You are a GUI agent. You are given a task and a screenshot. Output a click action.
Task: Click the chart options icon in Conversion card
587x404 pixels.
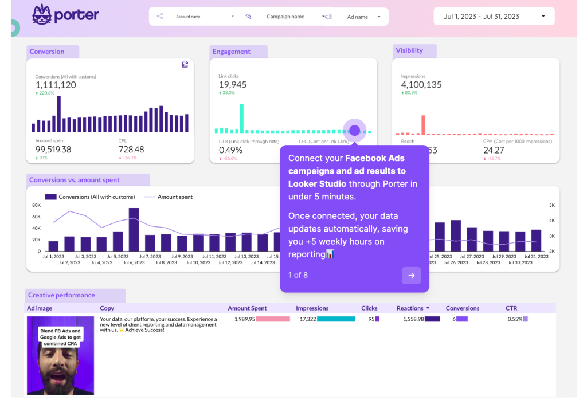coord(185,65)
